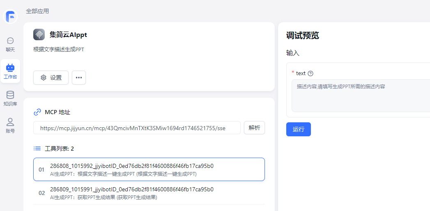The height and width of the screenshot is (211, 430).
Task: Click tool name 286808_1015992_jjyibotID
Action: click(132, 166)
